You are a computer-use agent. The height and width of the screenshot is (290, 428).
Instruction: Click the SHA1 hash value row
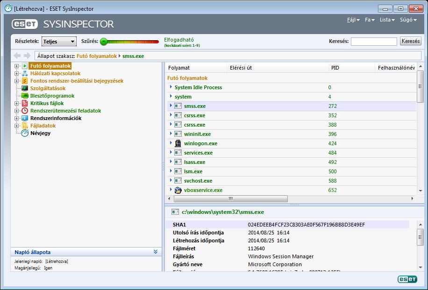288,225
